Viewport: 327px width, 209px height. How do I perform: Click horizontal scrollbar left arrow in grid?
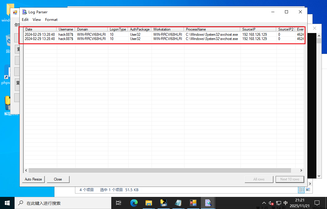26,170
